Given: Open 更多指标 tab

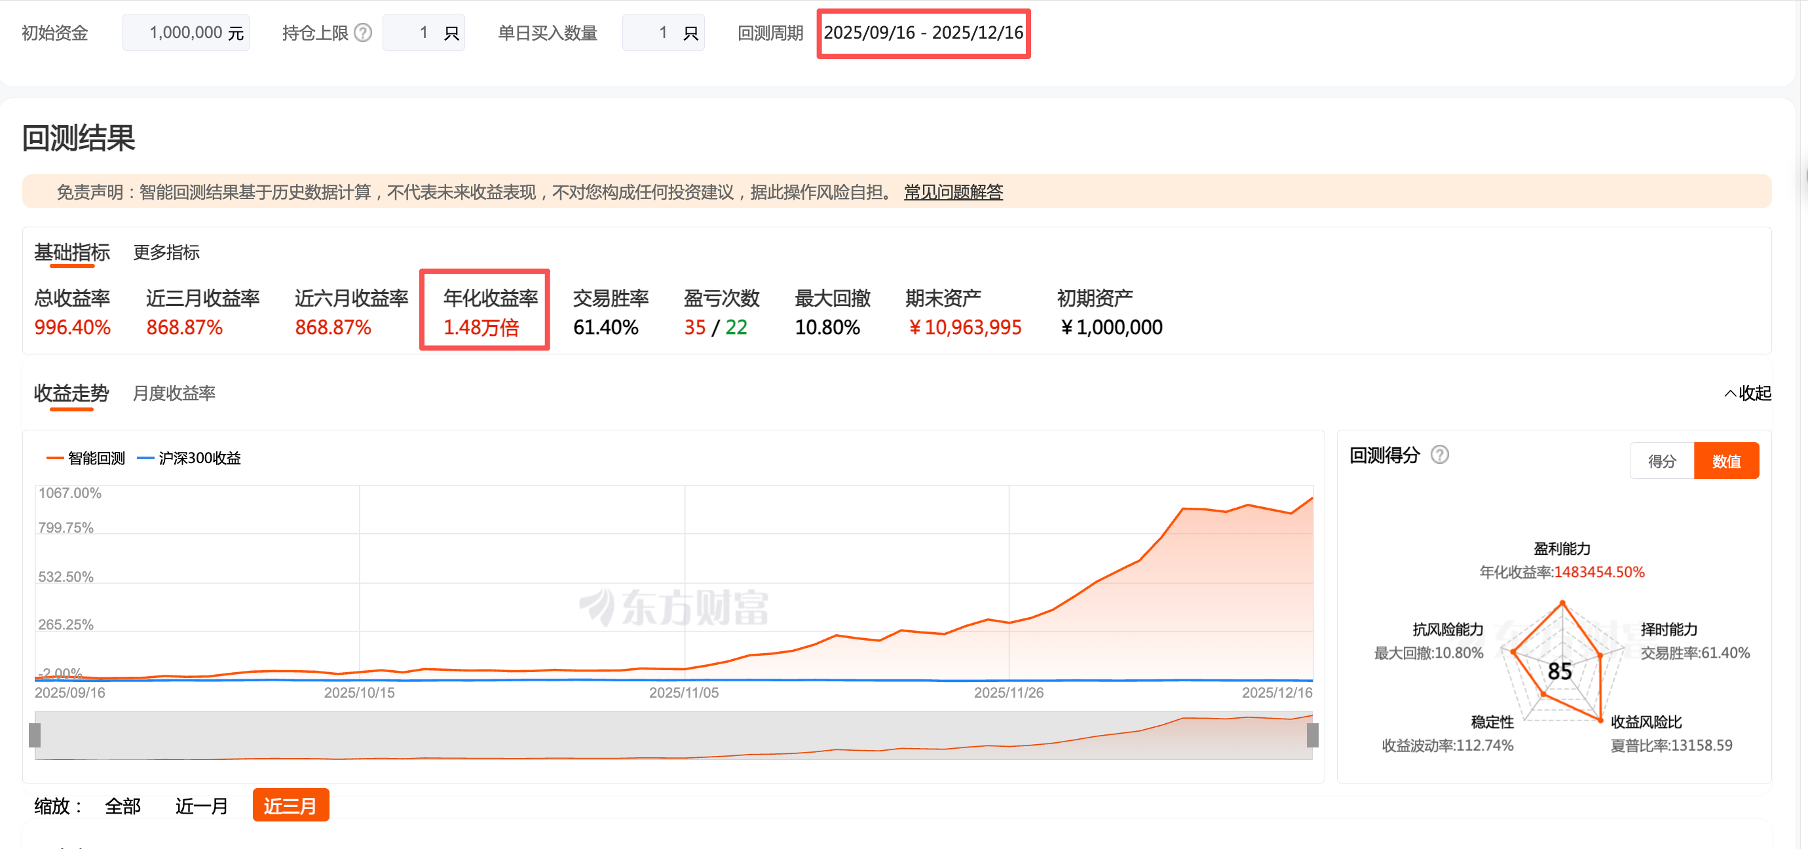Looking at the screenshot, I should point(166,253).
